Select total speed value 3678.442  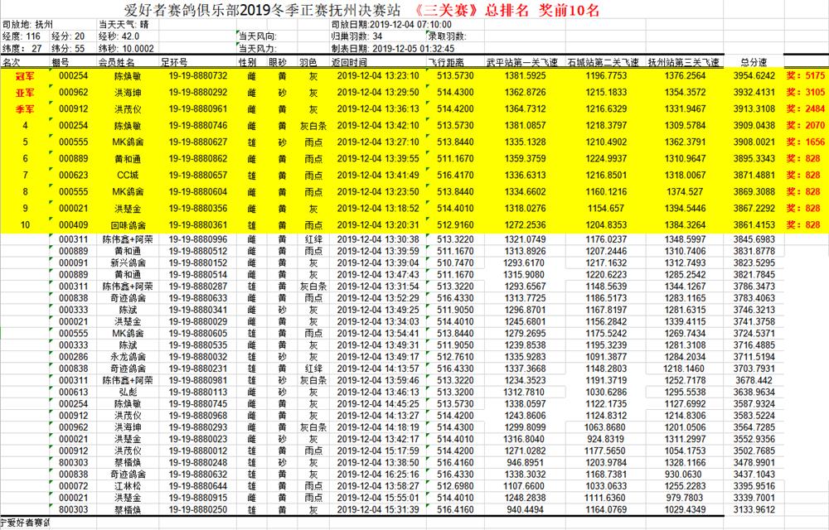point(754,381)
